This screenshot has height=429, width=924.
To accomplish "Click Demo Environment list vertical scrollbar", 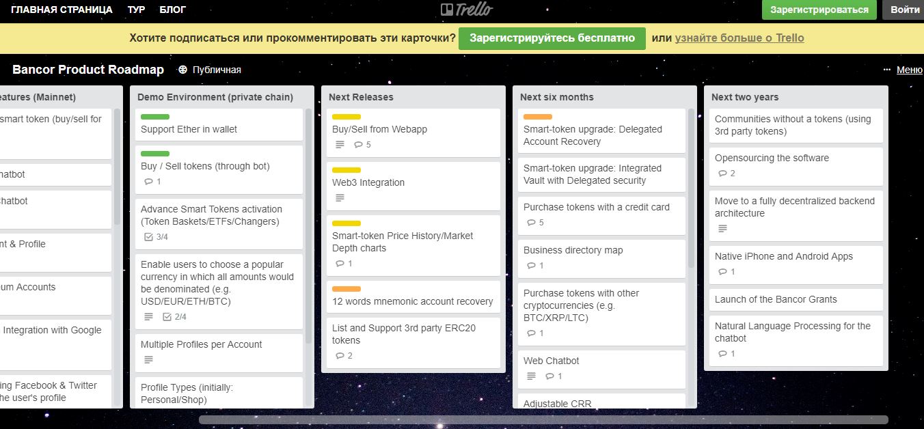I will (308, 225).
